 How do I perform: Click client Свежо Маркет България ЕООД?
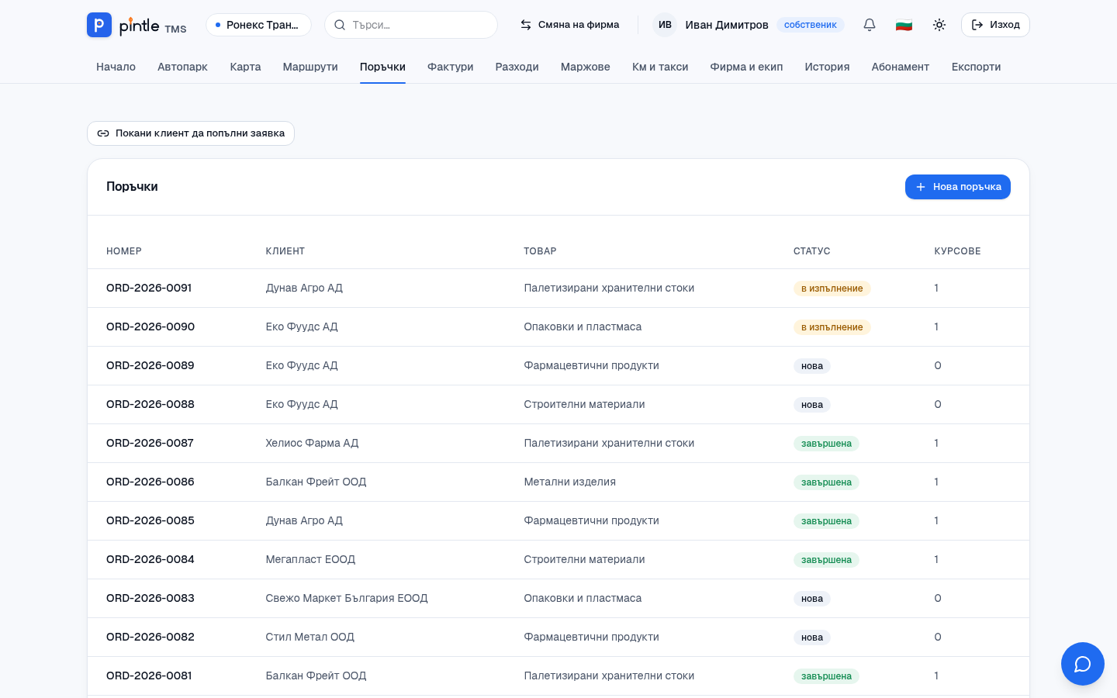point(347,598)
